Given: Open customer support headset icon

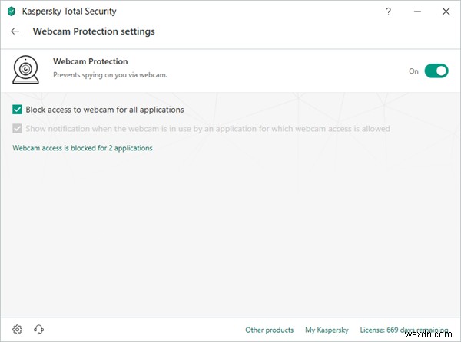Looking at the screenshot, I should [39, 330].
